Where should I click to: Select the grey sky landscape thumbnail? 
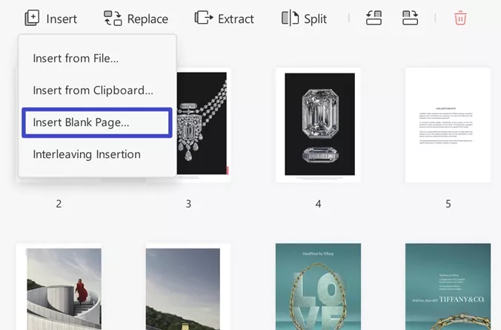click(x=188, y=286)
